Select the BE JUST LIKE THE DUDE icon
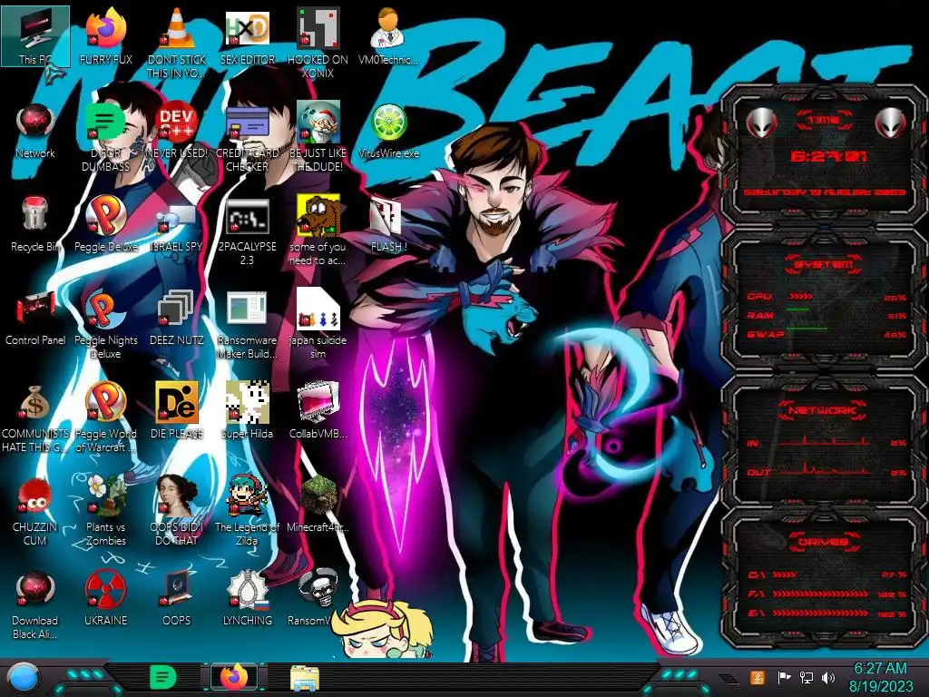 coord(318,136)
